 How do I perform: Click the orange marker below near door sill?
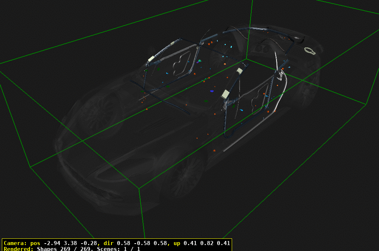click(x=214, y=150)
